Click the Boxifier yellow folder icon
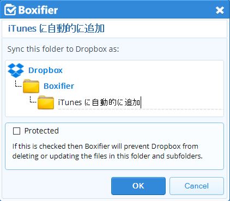 [31, 86]
